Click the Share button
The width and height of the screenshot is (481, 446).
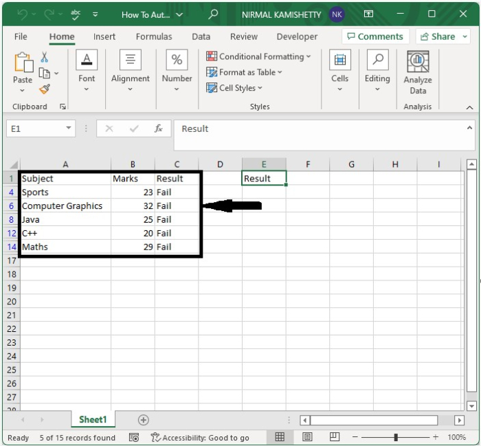(438, 36)
